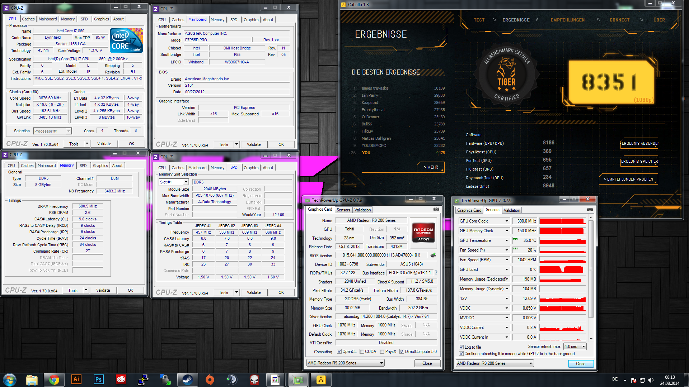This screenshot has width=689, height=387.
Task: Toggle the CUDA checkbox in GPU-Z
Action: coord(362,352)
